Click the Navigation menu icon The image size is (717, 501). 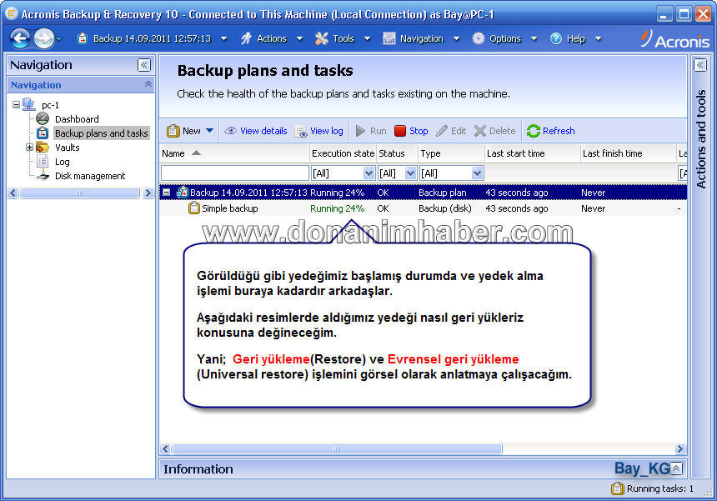(x=389, y=38)
